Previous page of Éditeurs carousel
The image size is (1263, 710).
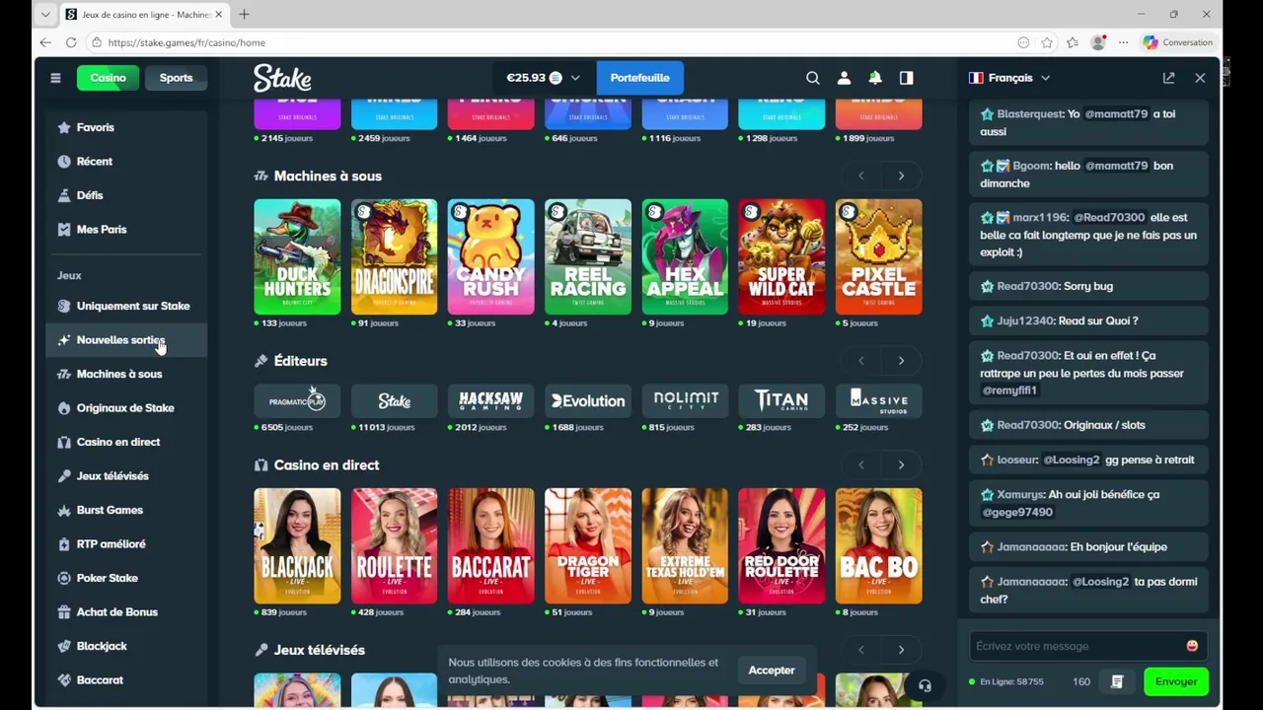pyautogui.click(x=860, y=361)
